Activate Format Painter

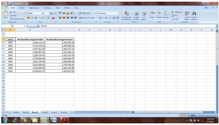[x=17, y=19]
